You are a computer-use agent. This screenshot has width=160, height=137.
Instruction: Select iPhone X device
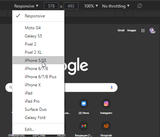[x=38, y=85]
